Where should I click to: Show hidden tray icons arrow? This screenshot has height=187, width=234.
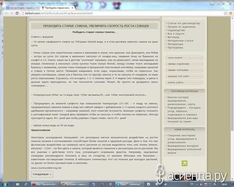point(197,185)
